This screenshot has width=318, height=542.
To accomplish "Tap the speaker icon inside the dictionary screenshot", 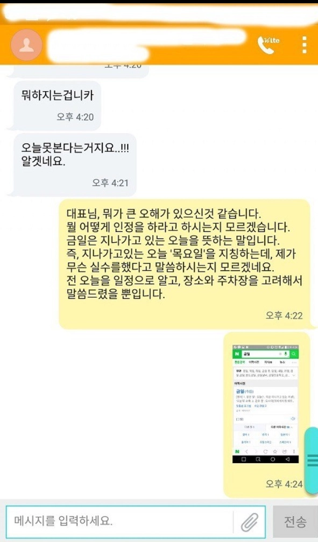I will (x=293, y=418).
